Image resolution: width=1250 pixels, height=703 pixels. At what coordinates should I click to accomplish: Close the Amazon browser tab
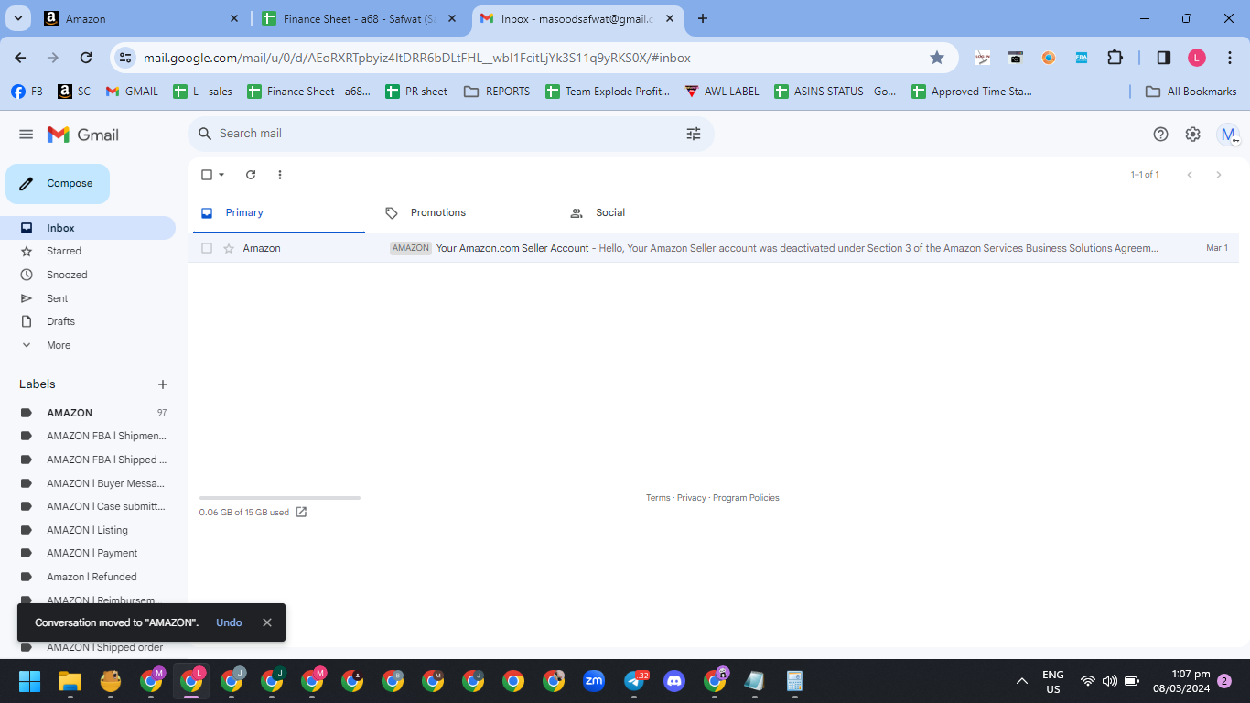(x=234, y=18)
